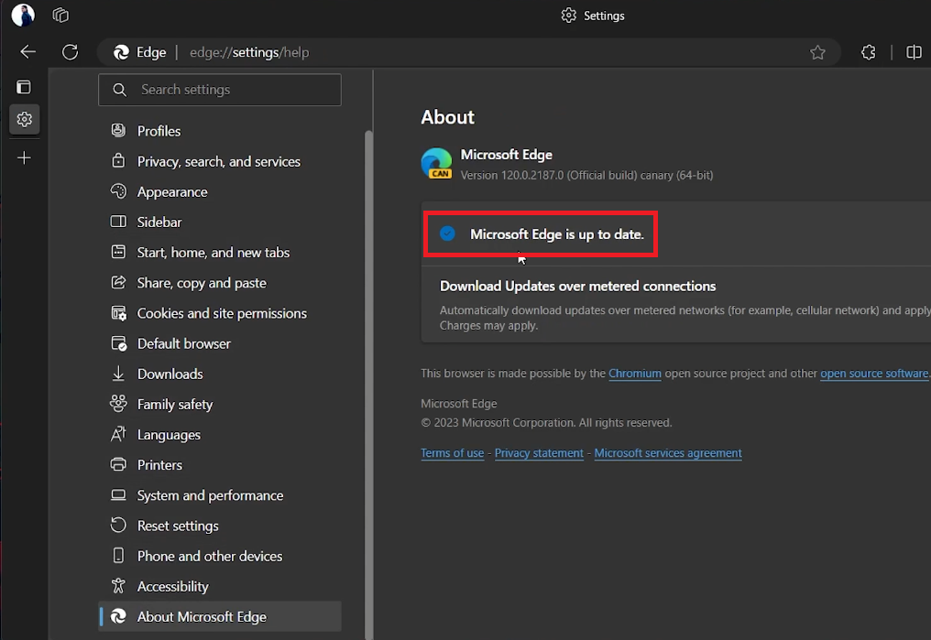The height and width of the screenshot is (640, 931).
Task: Click the Version 120.0.2187.0 text
Action: point(586,176)
